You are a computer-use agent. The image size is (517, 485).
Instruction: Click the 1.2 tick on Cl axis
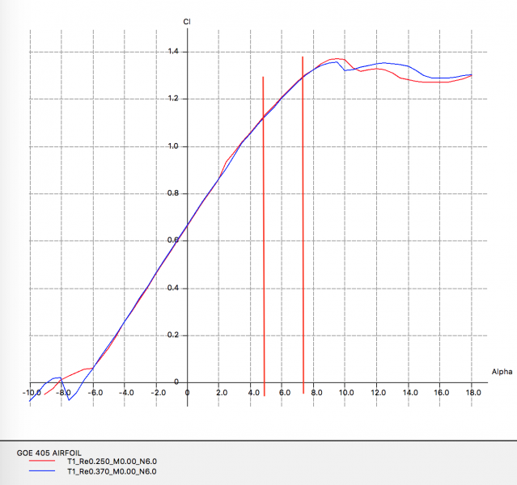click(173, 99)
